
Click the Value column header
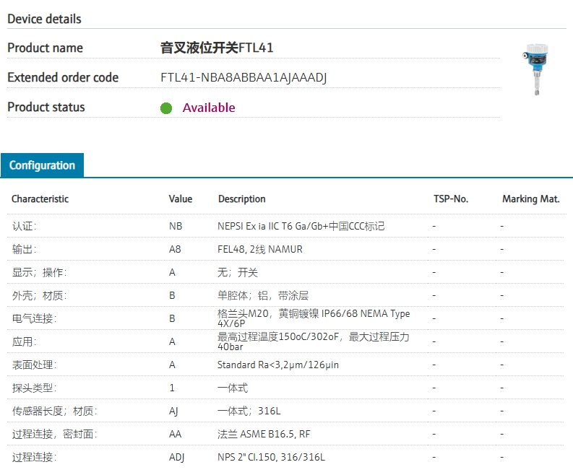181,199
